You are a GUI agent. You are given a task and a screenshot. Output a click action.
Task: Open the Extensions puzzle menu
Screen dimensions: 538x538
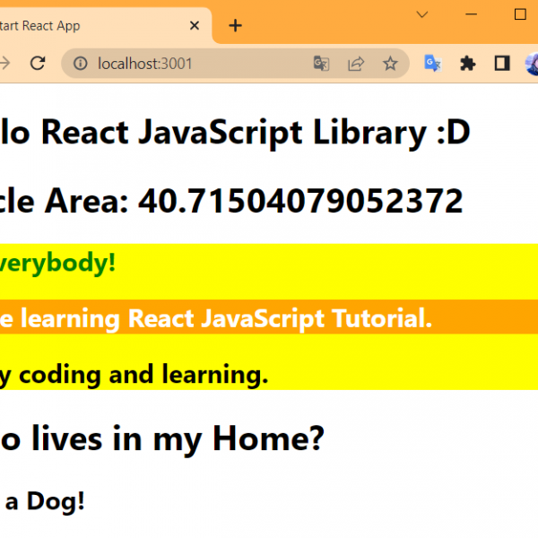pos(467,64)
